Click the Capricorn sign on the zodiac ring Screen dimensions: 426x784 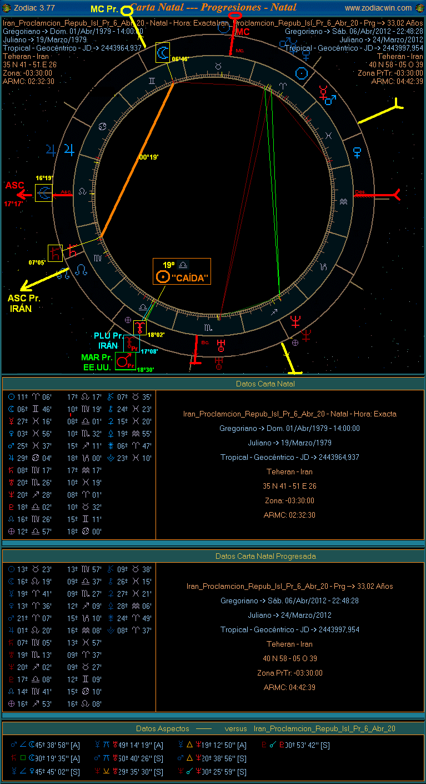(323, 268)
